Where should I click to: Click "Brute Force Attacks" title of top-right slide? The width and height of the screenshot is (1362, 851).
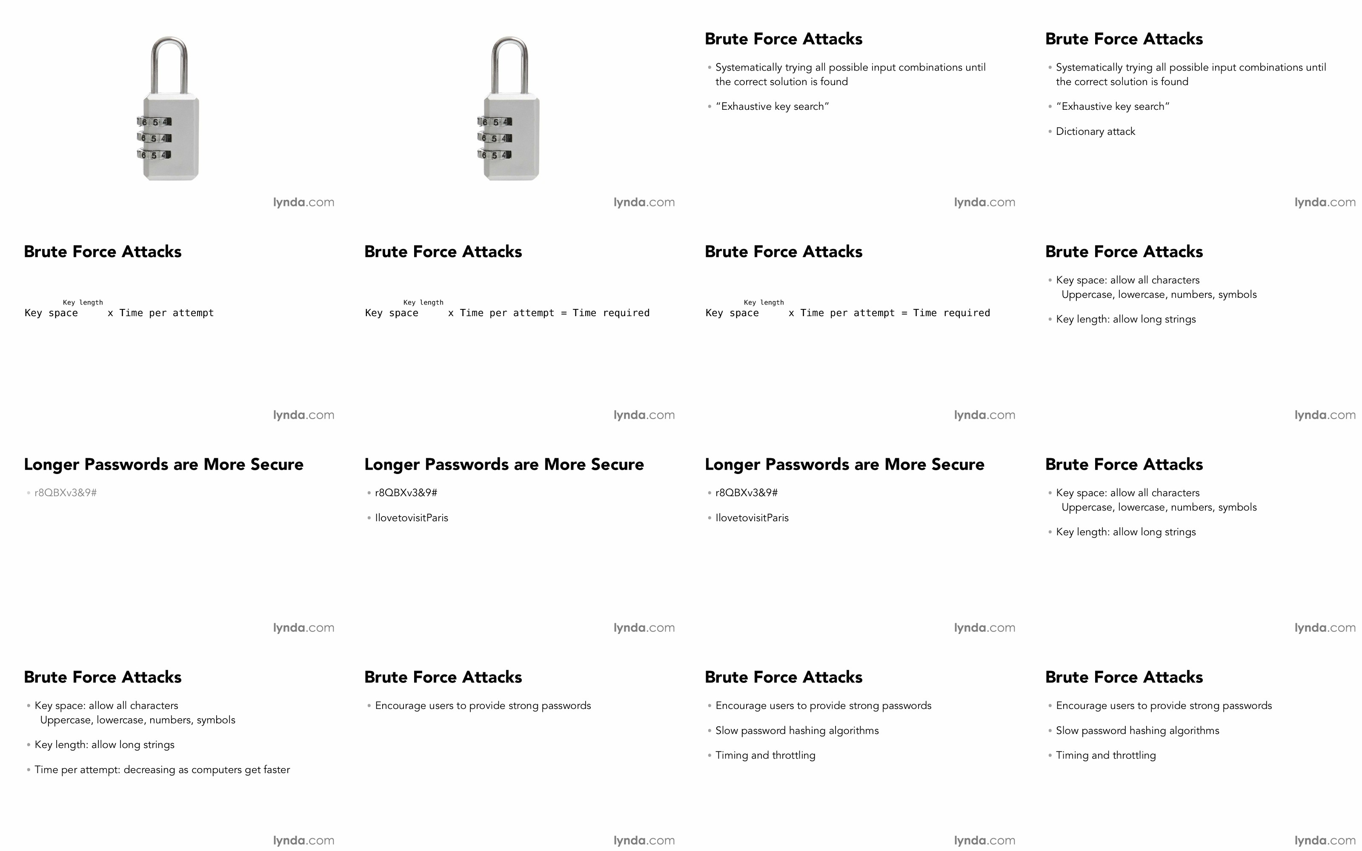1124,39
